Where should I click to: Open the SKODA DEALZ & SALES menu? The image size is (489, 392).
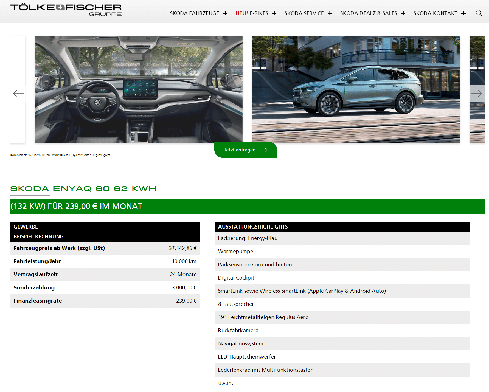click(369, 13)
